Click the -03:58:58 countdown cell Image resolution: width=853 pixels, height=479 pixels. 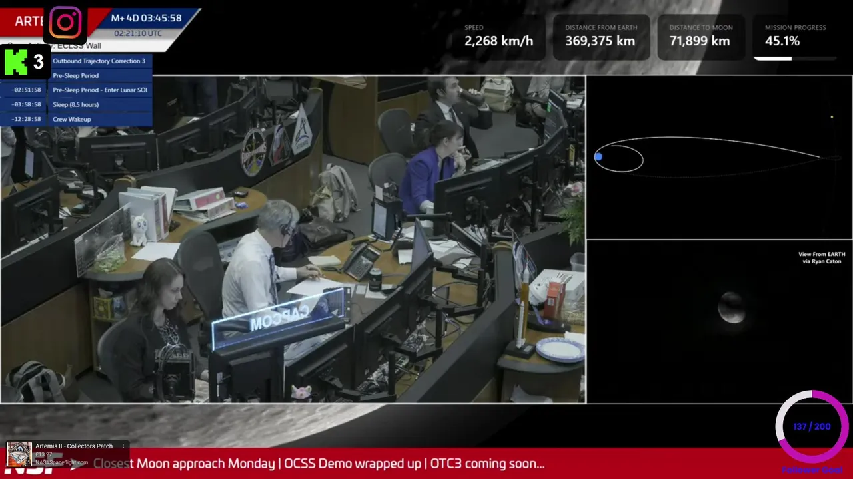[x=26, y=104]
